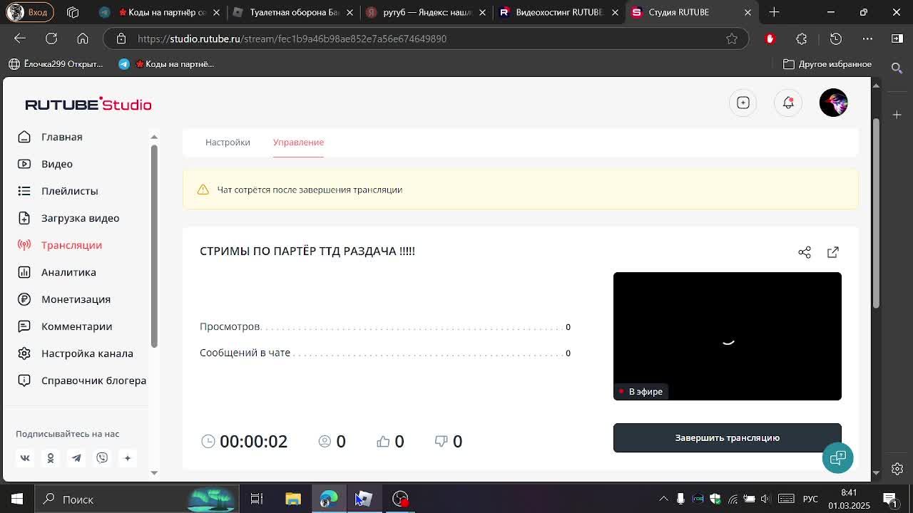913x513 pixels.
Task: Open Другое избранное folder
Action: [827, 64]
